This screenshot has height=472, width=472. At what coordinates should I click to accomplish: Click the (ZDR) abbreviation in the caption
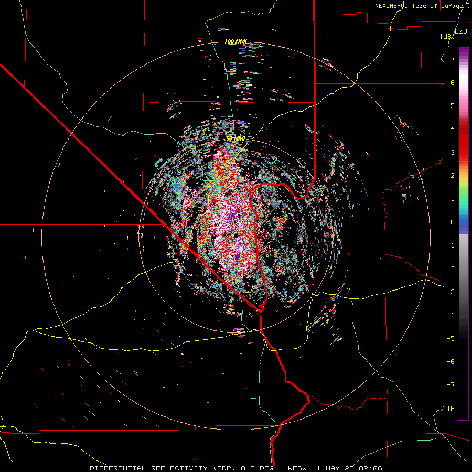pyautogui.click(x=225, y=468)
